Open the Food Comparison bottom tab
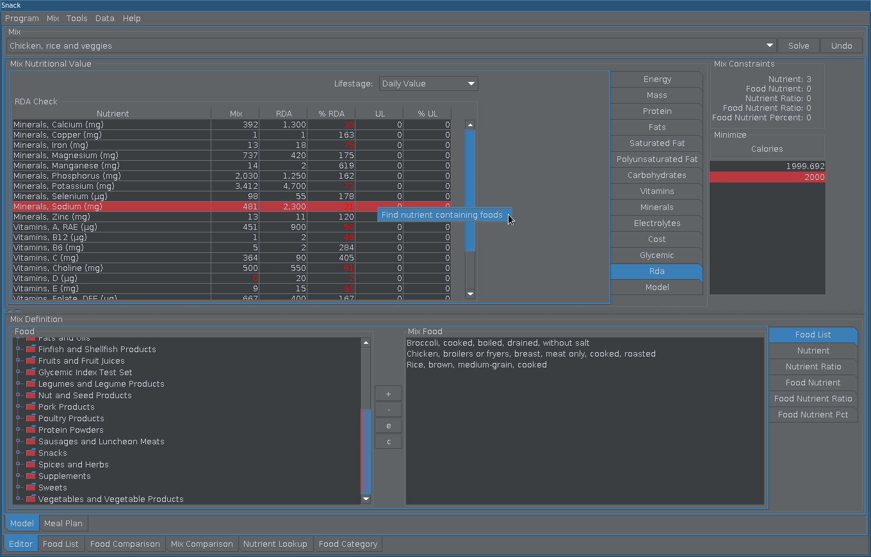The height and width of the screenshot is (557, 871). [125, 544]
